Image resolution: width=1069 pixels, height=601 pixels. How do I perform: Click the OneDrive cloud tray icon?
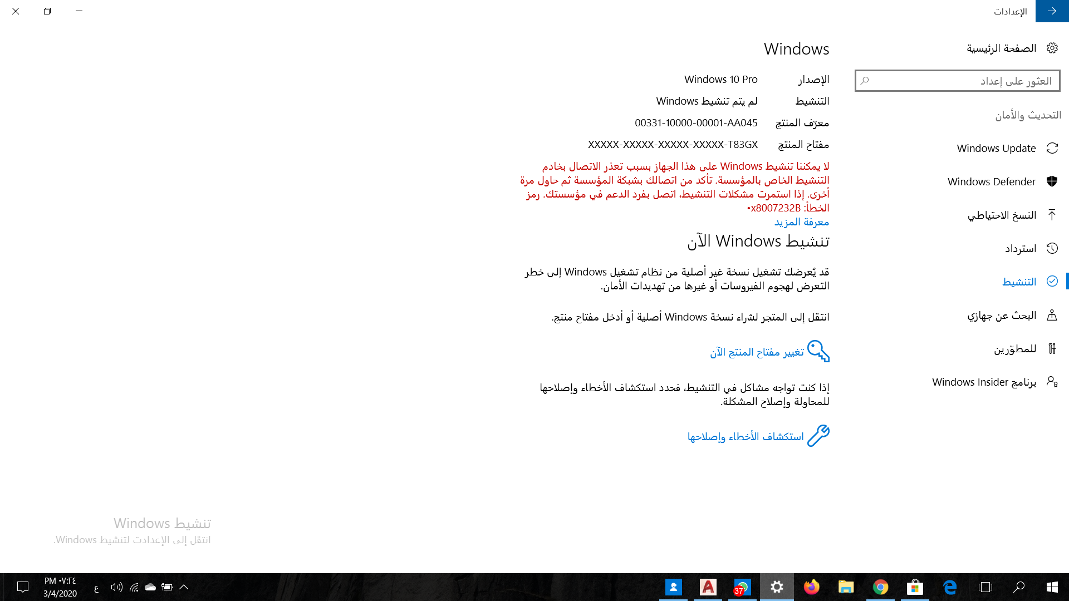coord(150,587)
